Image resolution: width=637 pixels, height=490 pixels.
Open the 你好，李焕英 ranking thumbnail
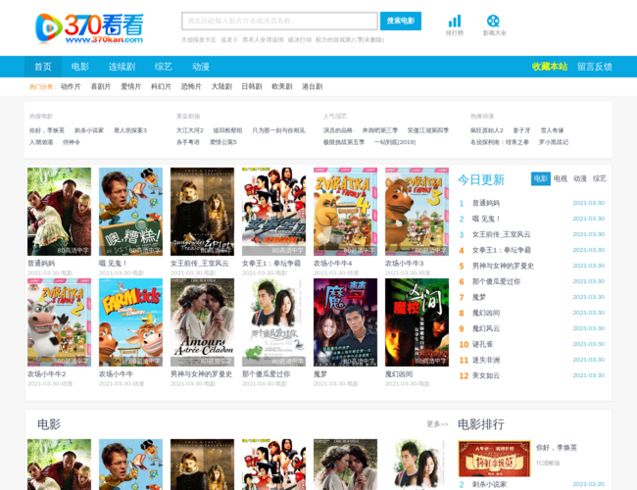click(494, 458)
